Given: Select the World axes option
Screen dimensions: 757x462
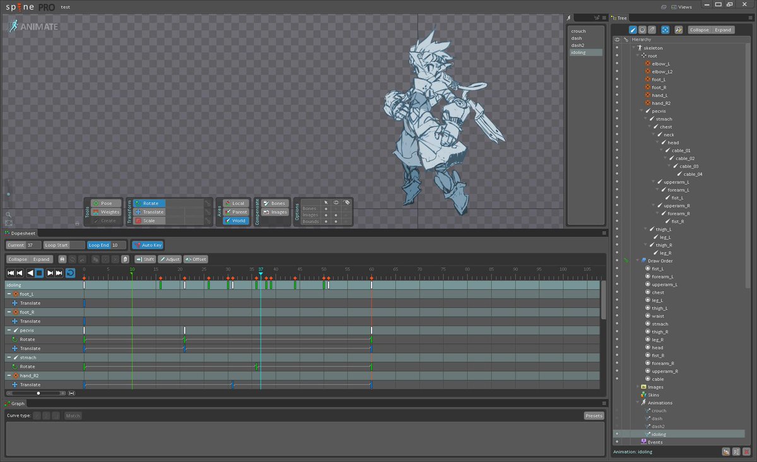Looking at the screenshot, I should 236,221.
